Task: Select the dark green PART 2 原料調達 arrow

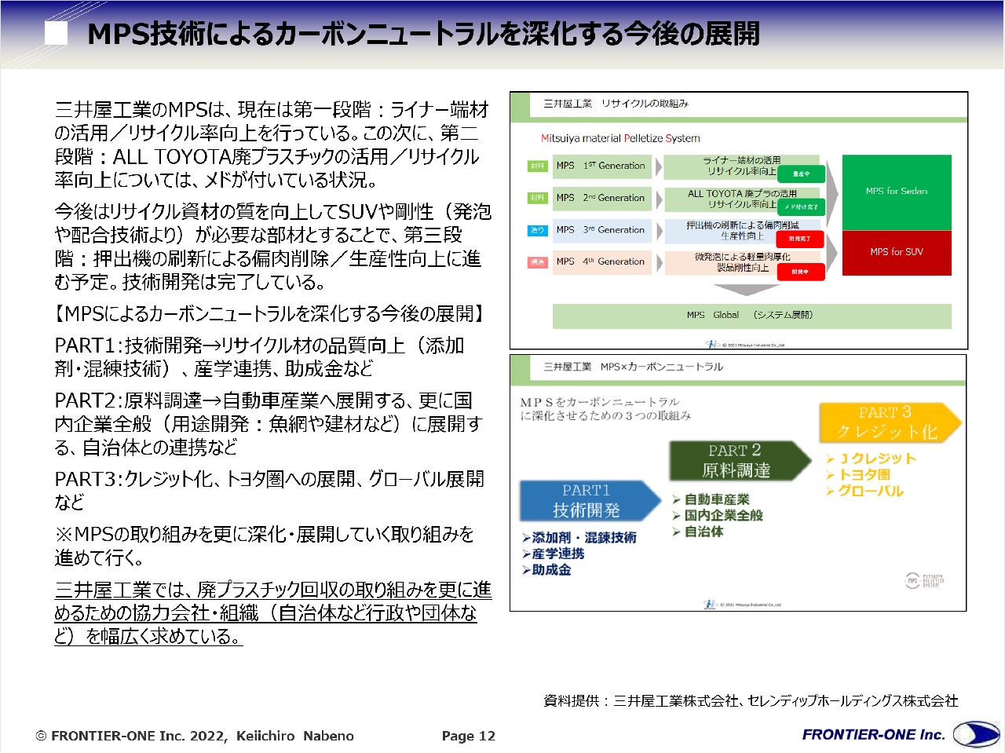Action: coord(738,461)
